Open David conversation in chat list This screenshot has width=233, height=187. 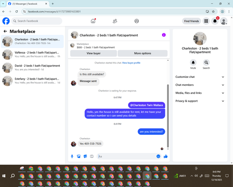[32, 68]
